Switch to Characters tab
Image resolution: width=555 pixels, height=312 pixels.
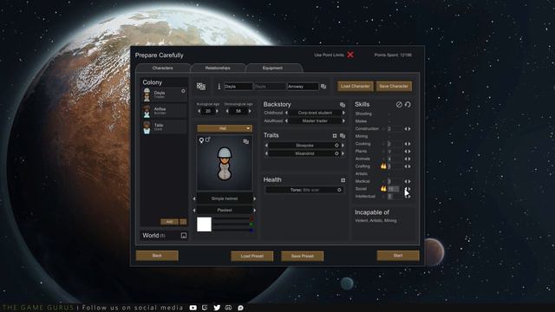tap(163, 68)
